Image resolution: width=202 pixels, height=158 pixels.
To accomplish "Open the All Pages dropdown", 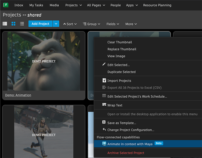I will click(x=96, y=5).
